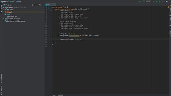The height and width of the screenshot is (96, 171).
Task: Expand the out folder
Action: pos(6,12)
